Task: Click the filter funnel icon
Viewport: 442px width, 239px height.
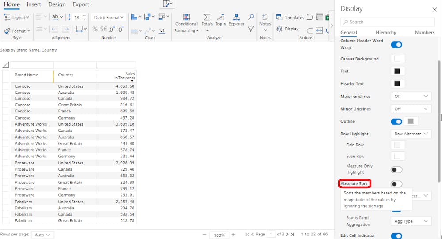Action: [x=251, y=29]
